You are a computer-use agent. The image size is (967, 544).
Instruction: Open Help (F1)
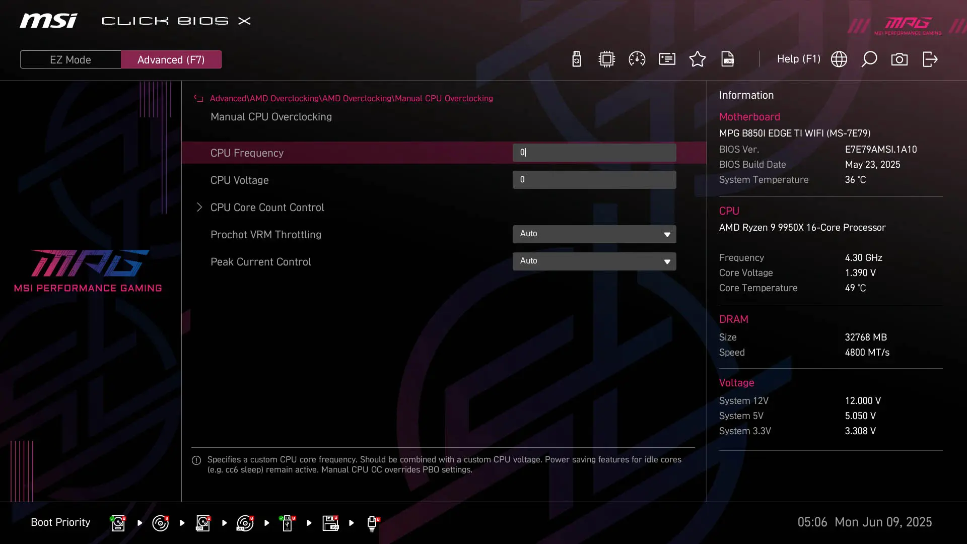tap(799, 59)
